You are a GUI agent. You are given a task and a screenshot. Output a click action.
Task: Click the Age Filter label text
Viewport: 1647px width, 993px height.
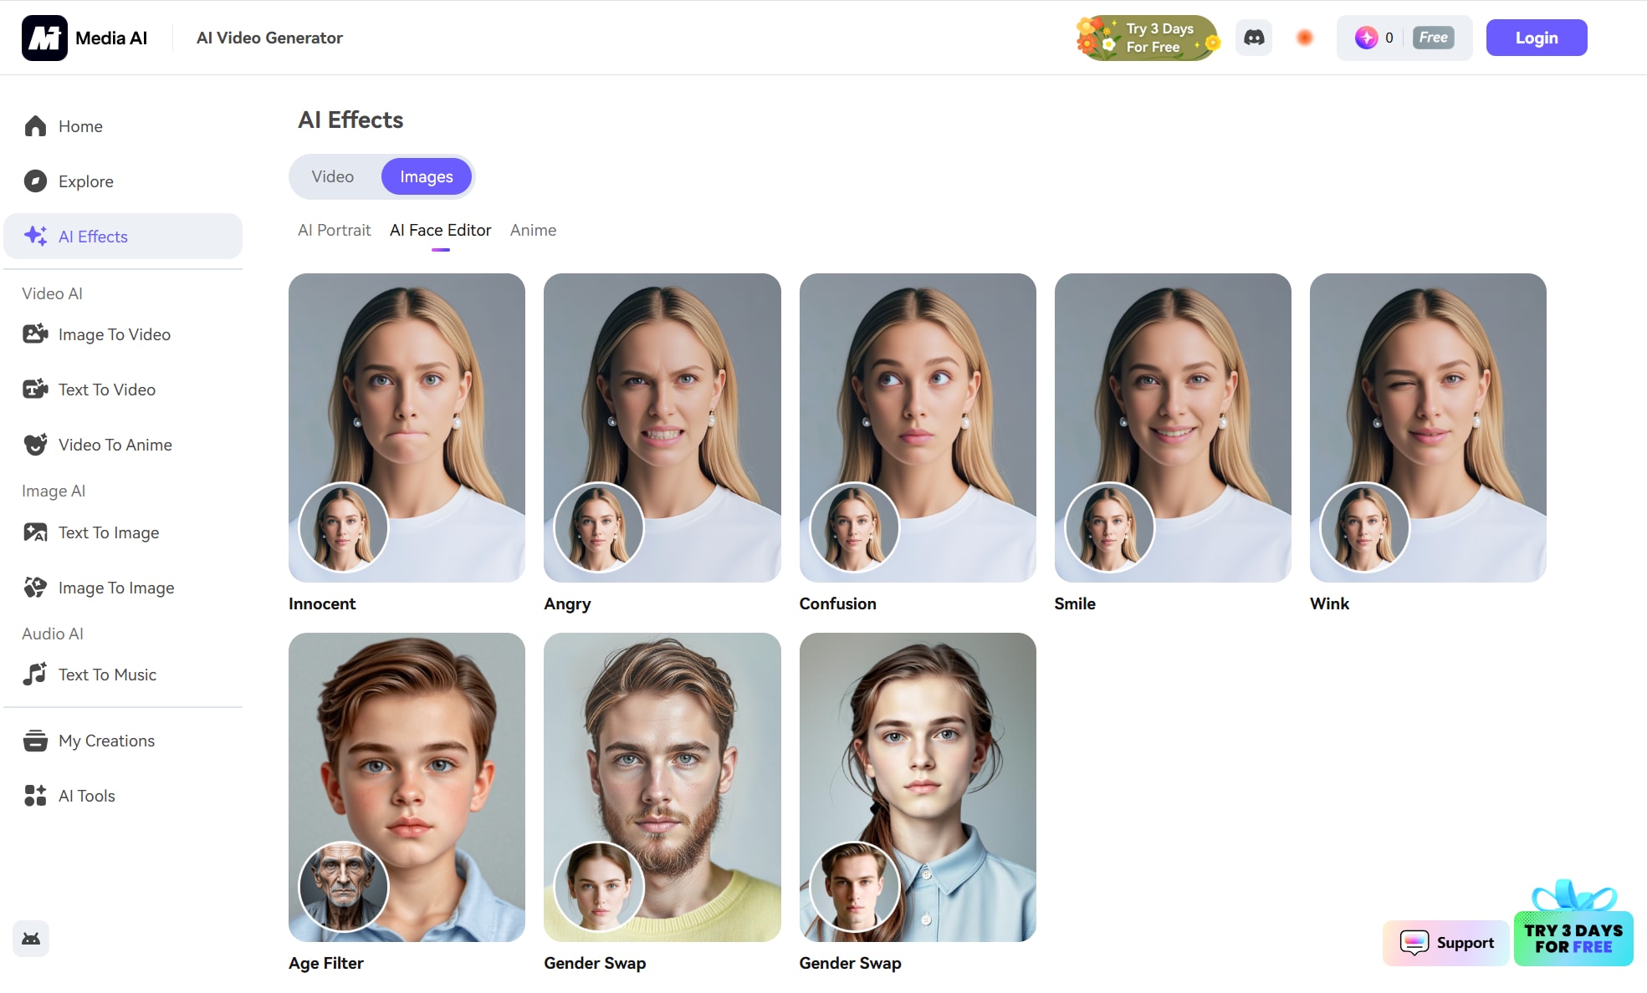(326, 963)
